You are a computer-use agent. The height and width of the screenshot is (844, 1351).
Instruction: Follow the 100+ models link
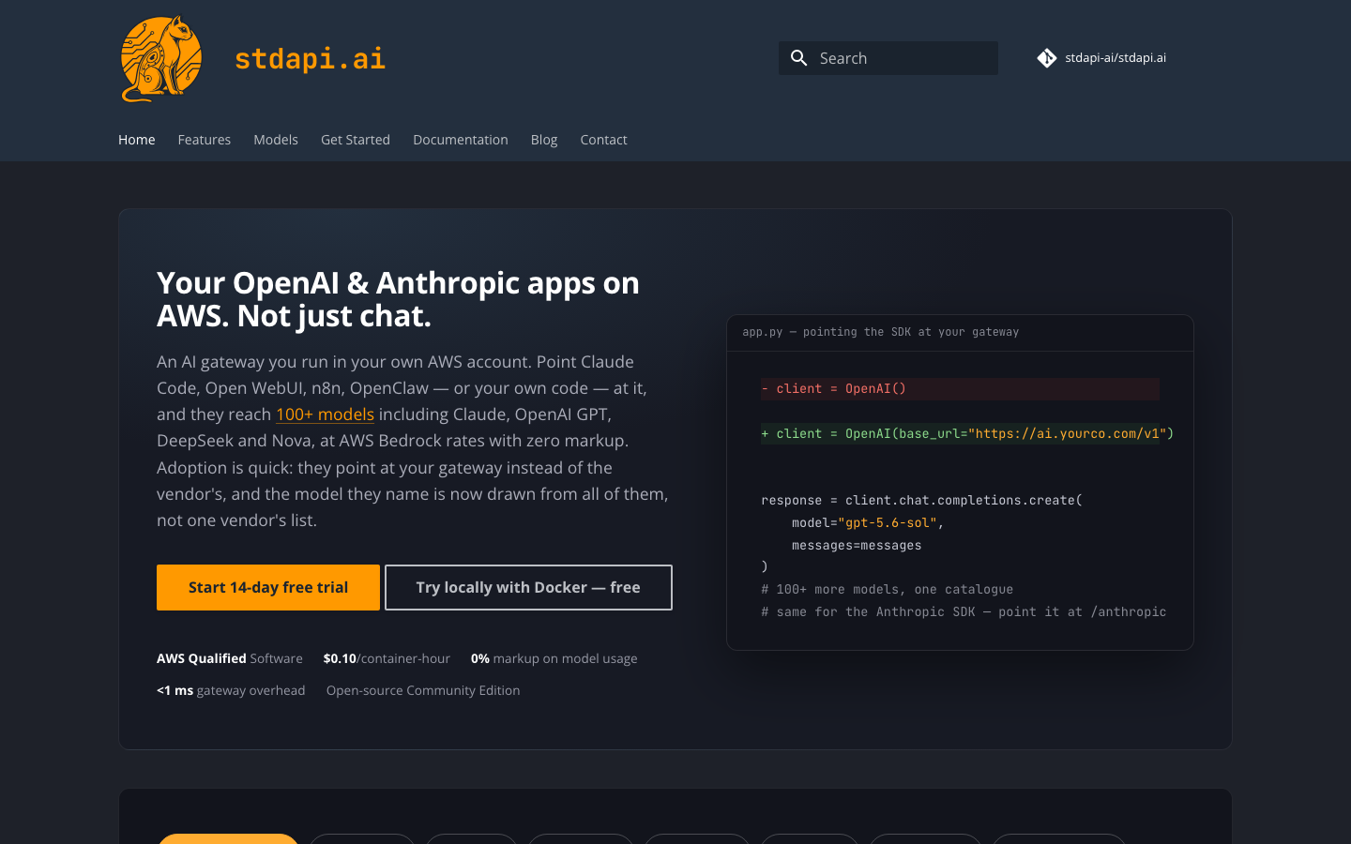point(325,414)
